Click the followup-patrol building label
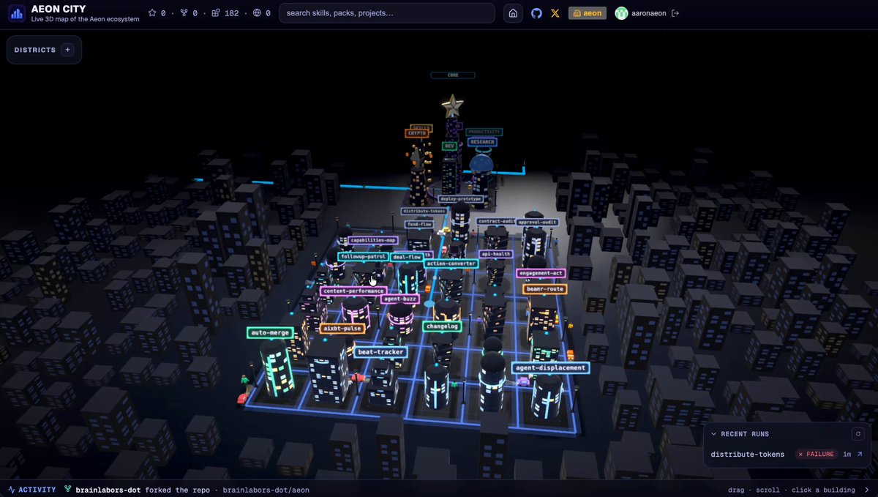Viewport: 878px width, 497px height. [x=363, y=256]
